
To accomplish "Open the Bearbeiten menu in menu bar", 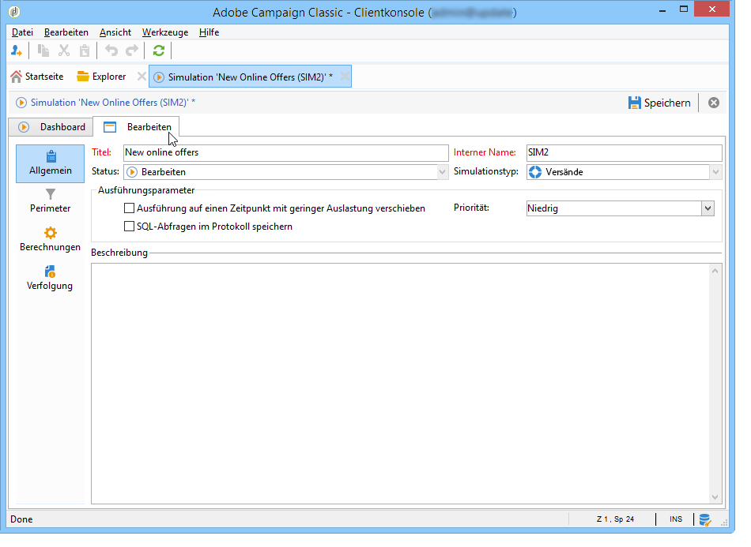I will pyautogui.click(x=66, y=32).
